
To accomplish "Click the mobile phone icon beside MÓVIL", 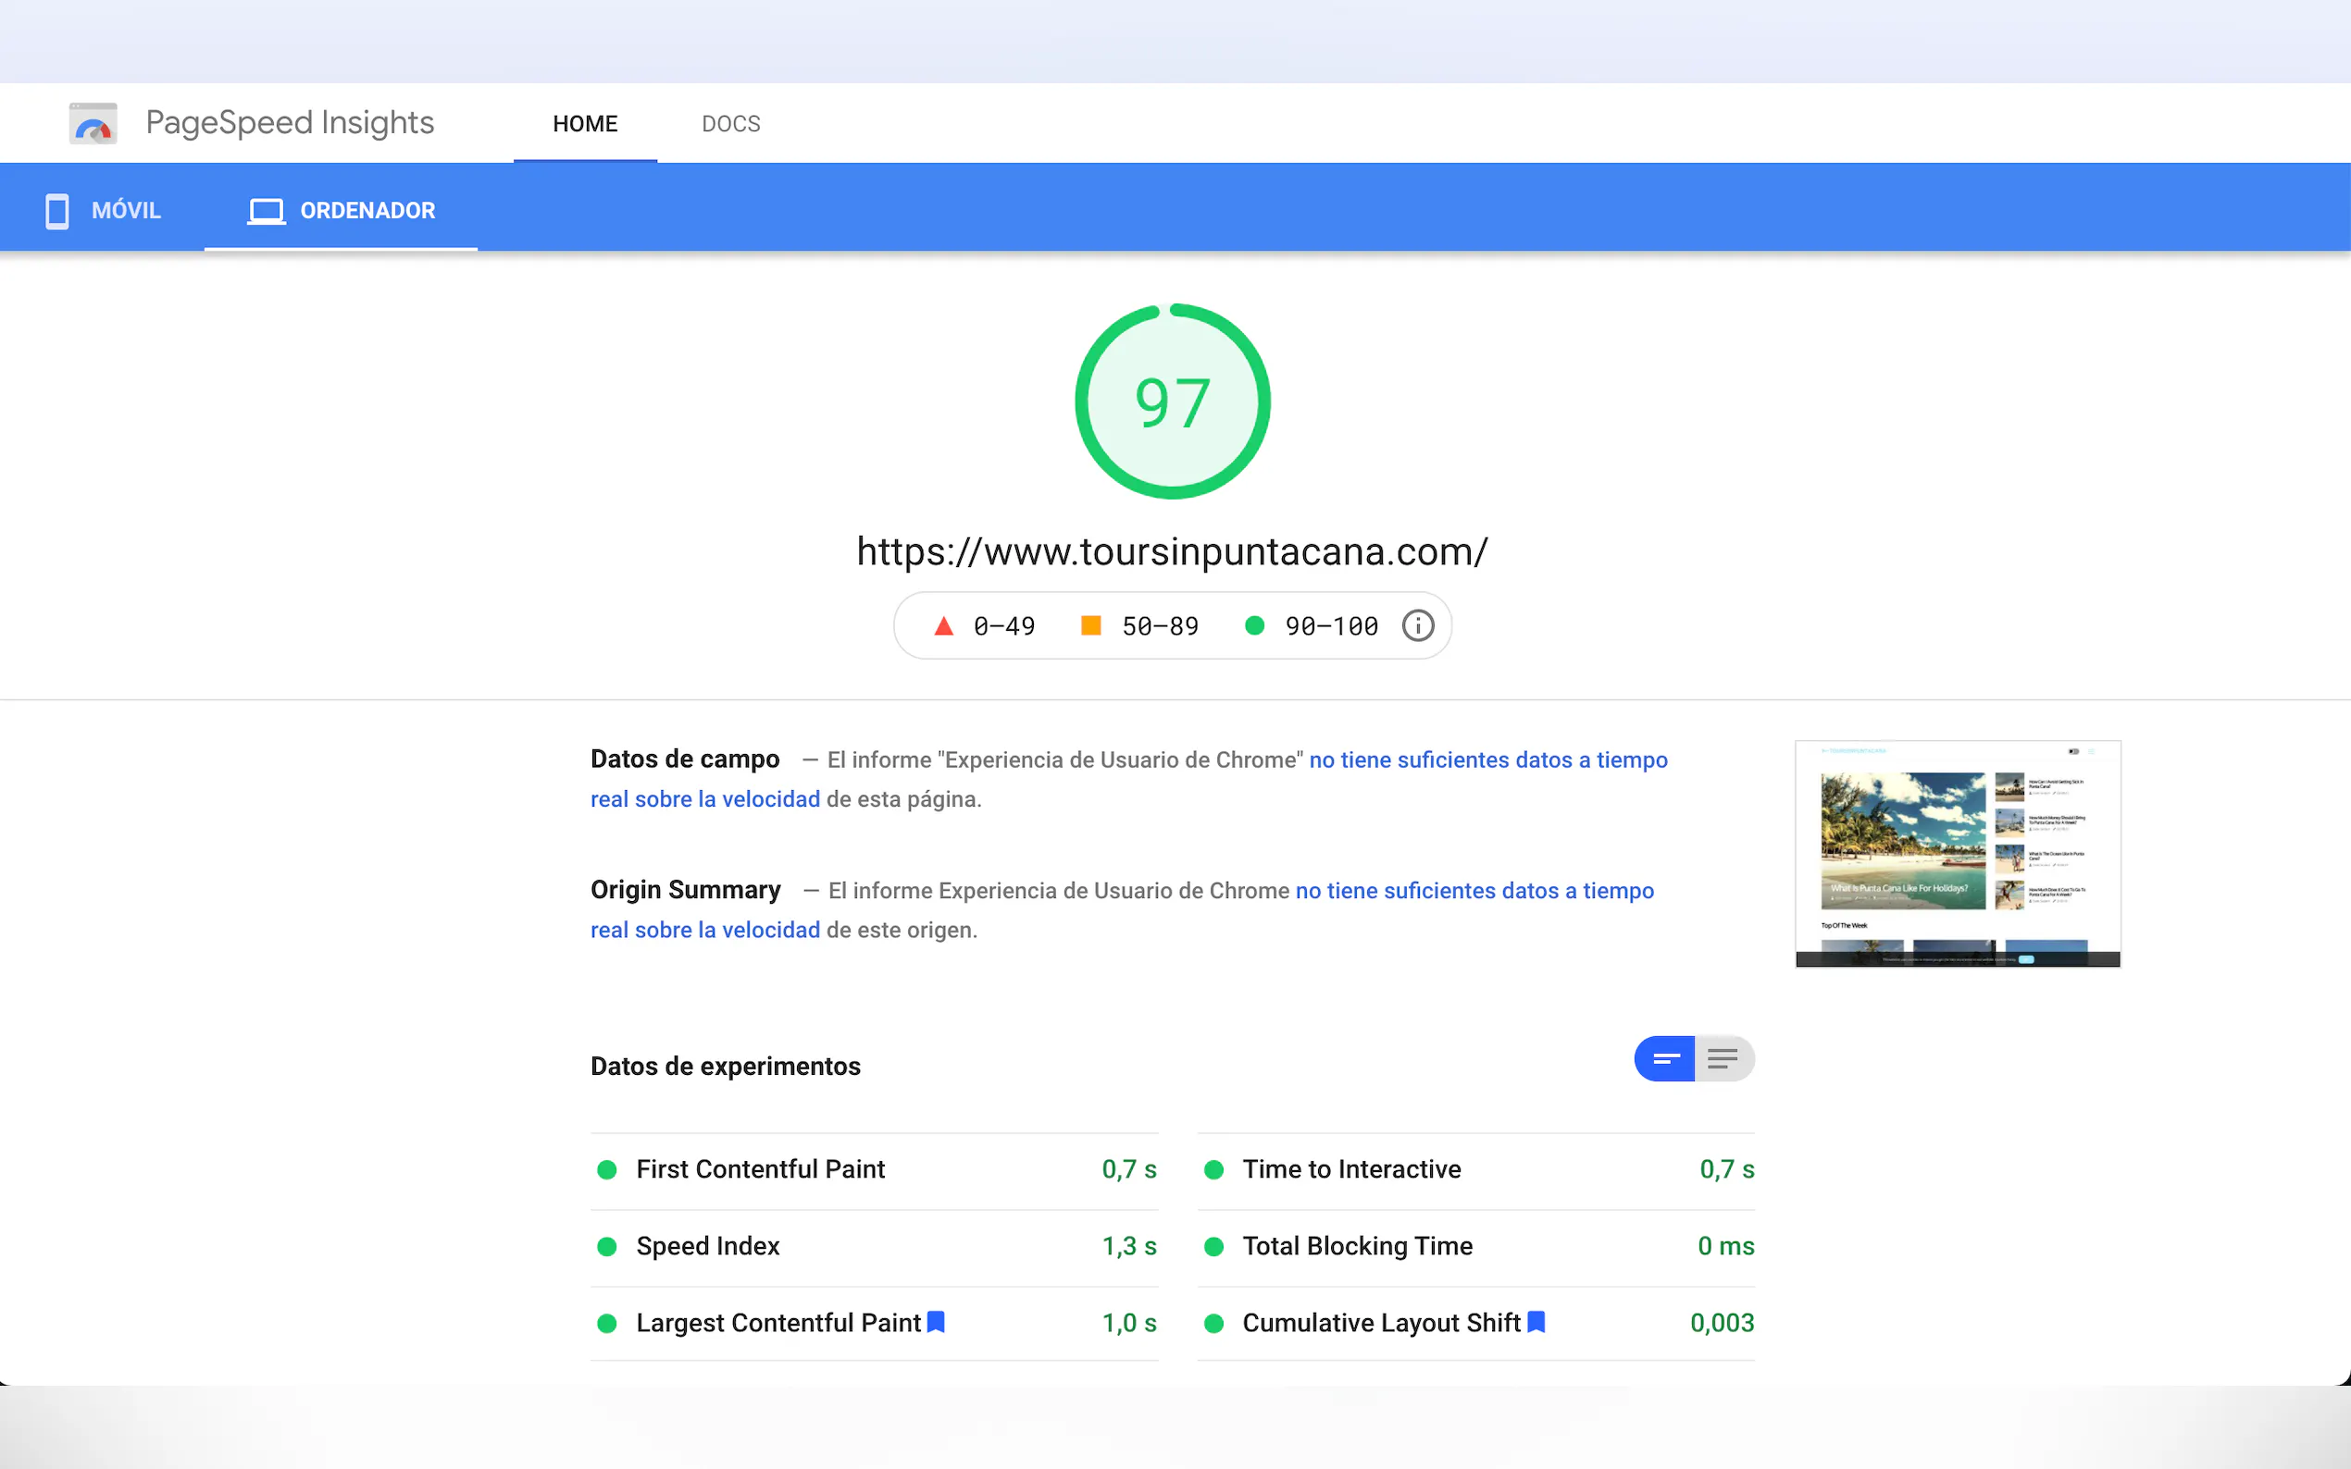I will (x=57, y=211).
